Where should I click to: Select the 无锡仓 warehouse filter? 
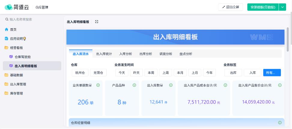tap(98, 73)
